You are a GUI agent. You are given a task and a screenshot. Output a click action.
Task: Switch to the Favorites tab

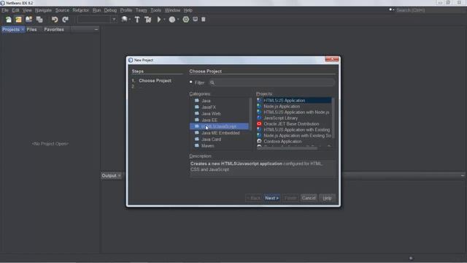54,29
